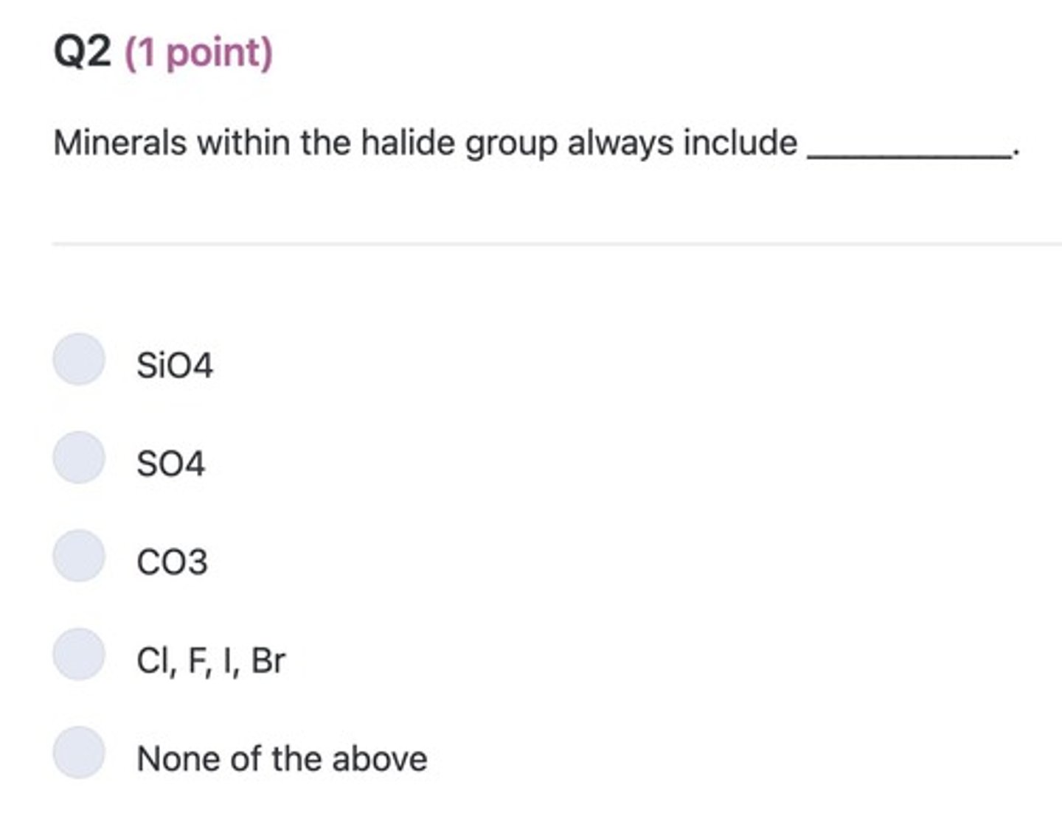The height and width of the screenshot is (813, 1062).
Task: Click the purple (1 point) label
Action: pos(198,53)
